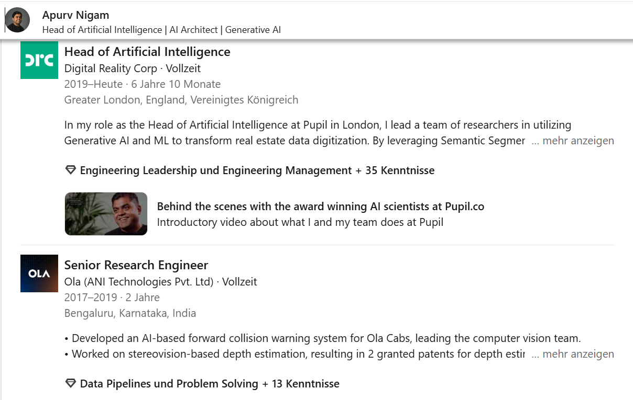Click Greater London, England location text

[181, 100]
